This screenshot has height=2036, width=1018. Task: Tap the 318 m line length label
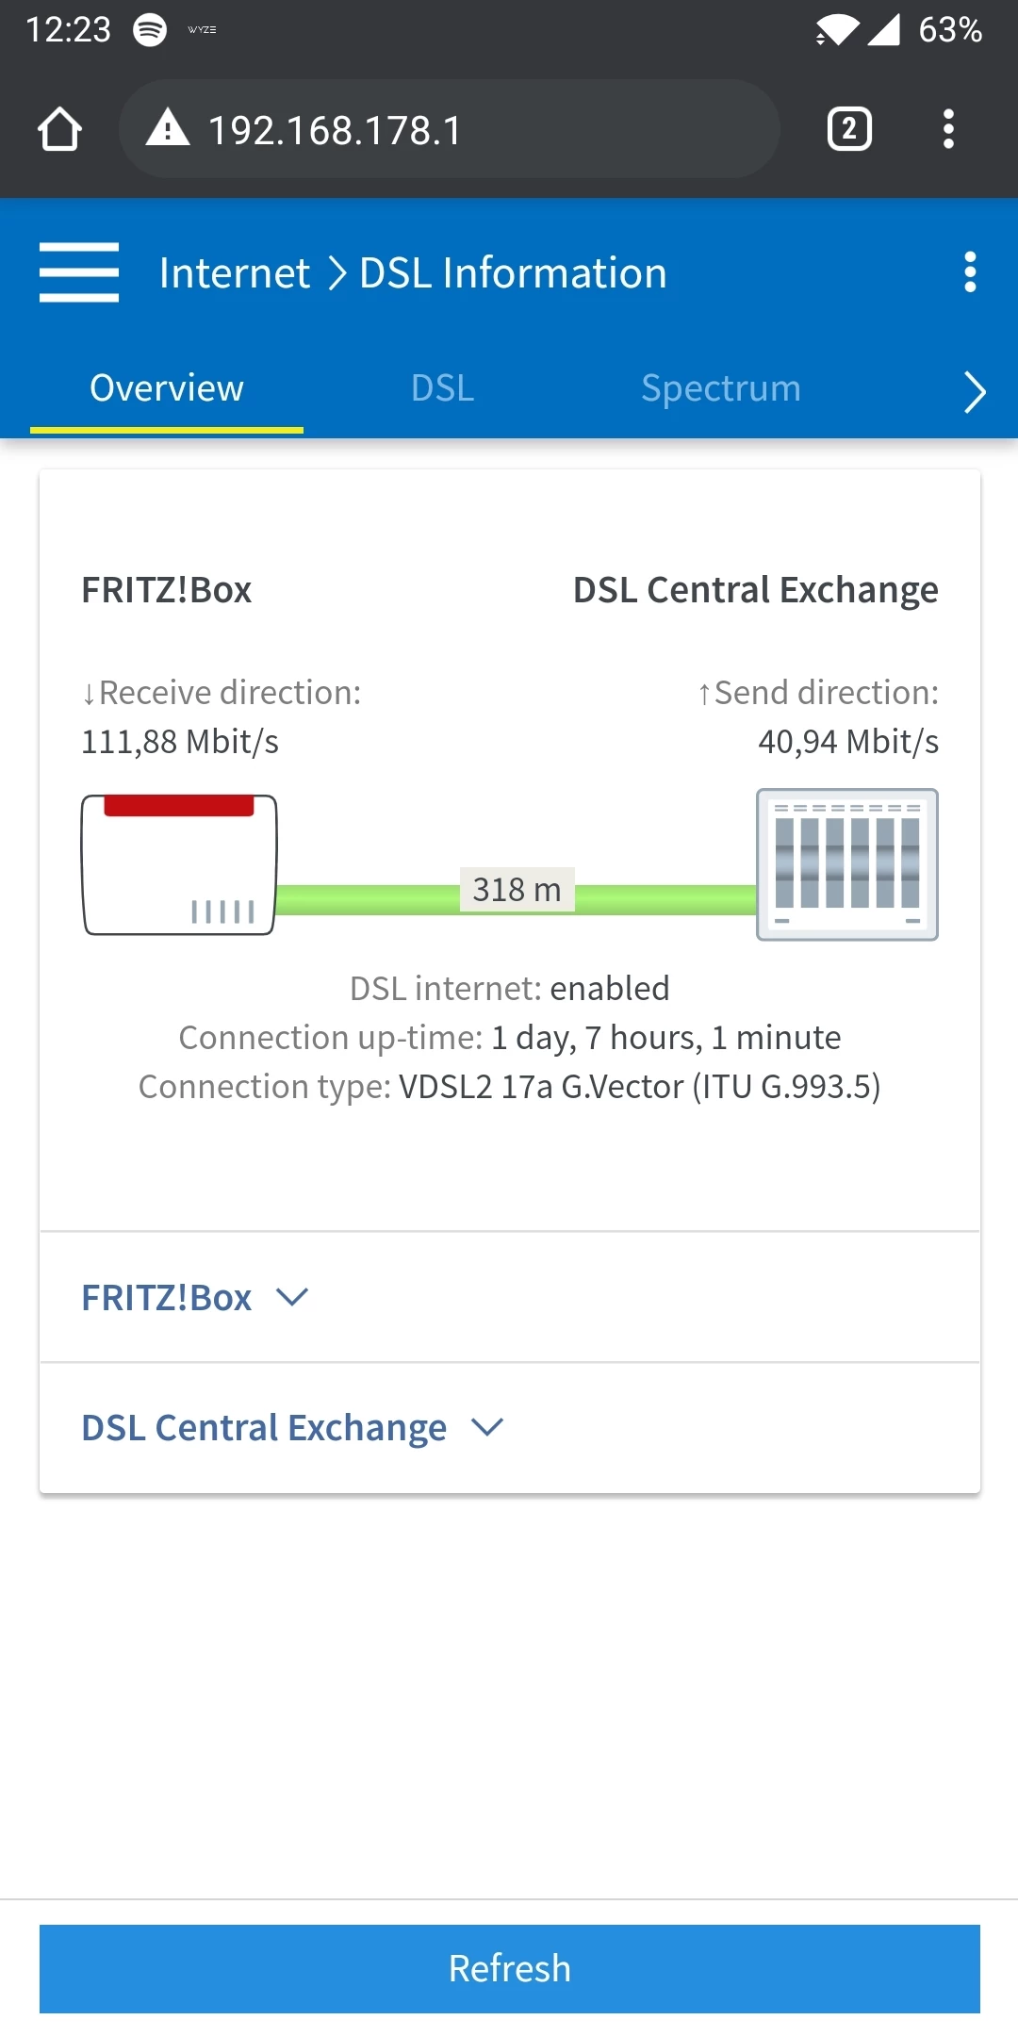coord(517,890)
